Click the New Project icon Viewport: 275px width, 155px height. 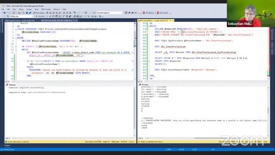tap(14, 13)
